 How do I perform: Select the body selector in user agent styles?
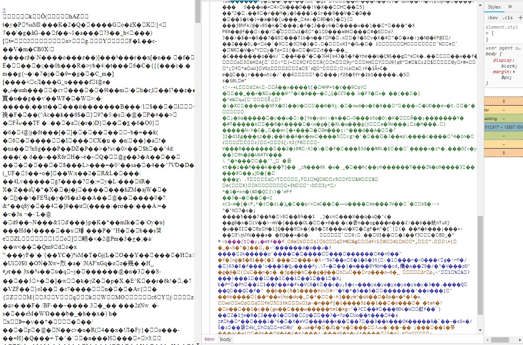point(491,54)
